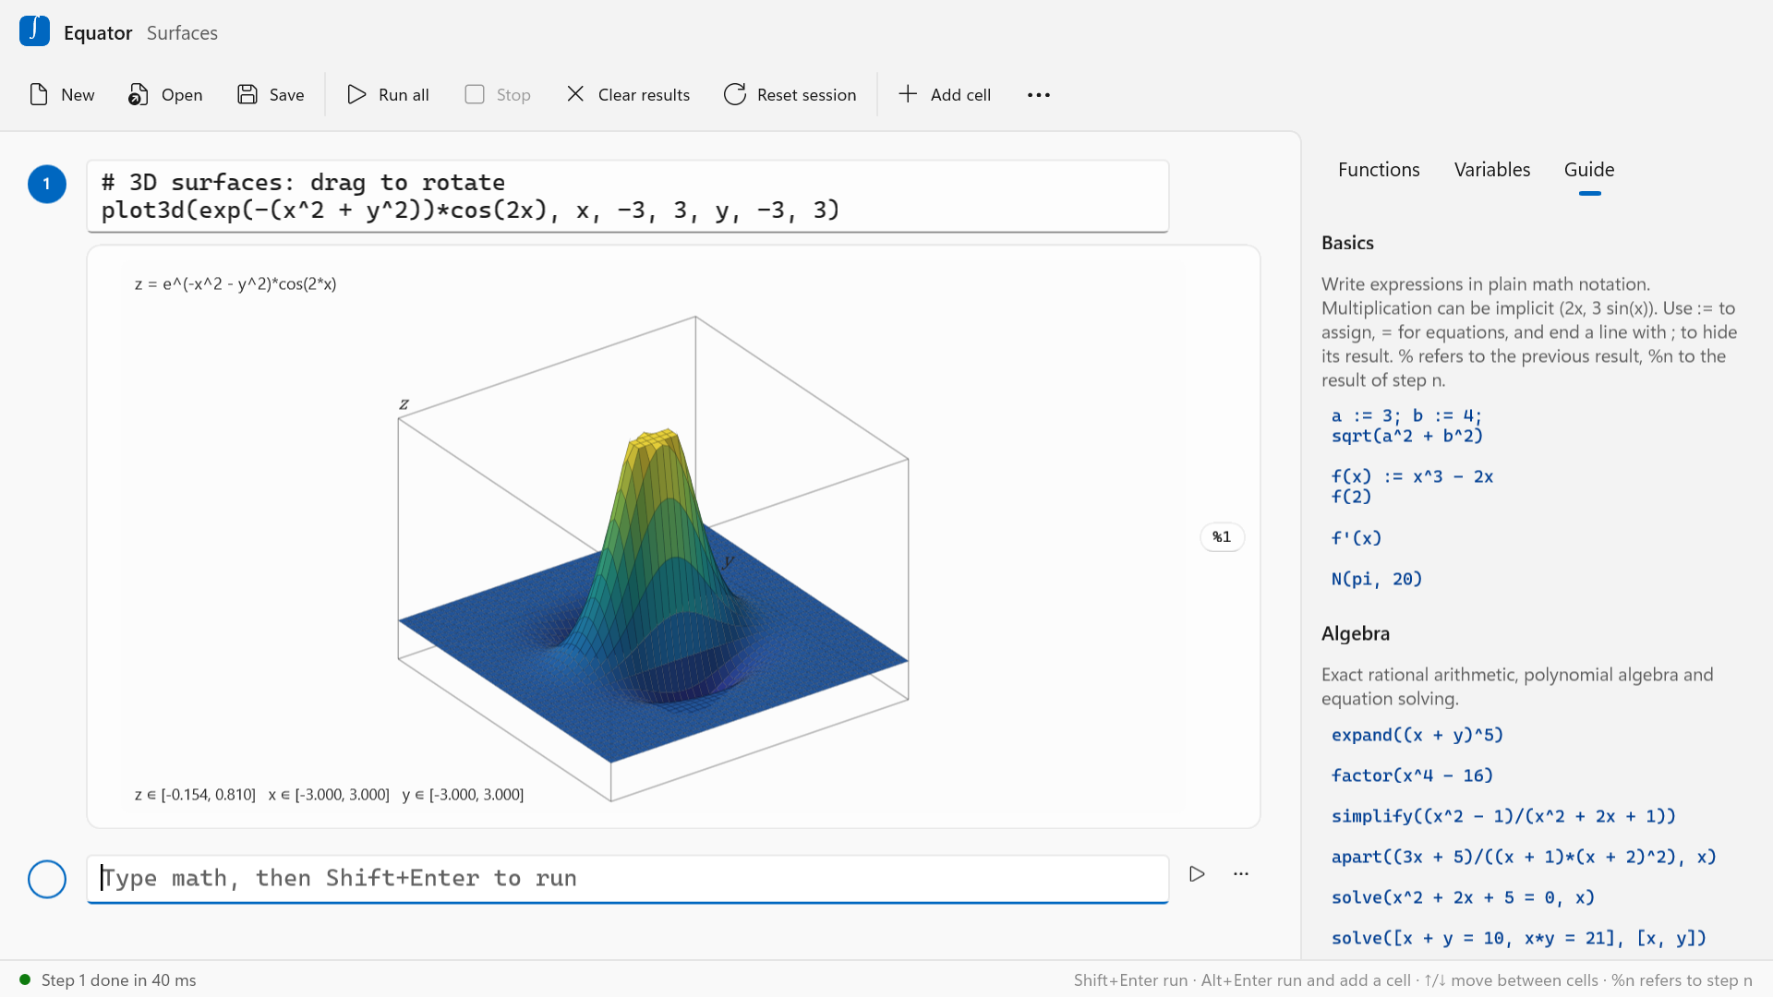The height and width of the screenshot is (997, 1773).
Task: Add a new cell
Action: (945, 95)
